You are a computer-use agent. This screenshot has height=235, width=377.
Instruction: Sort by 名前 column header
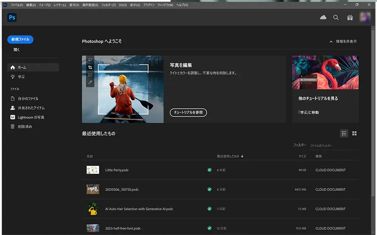[x=90, y=156]
